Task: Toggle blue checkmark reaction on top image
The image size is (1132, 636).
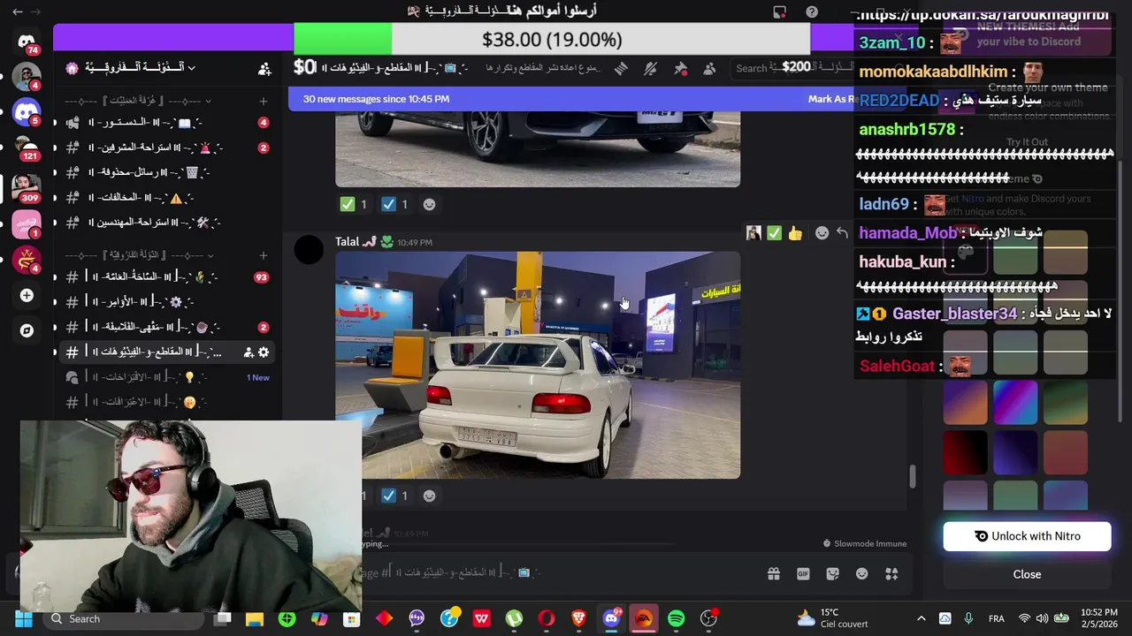Action: (395, 204)
